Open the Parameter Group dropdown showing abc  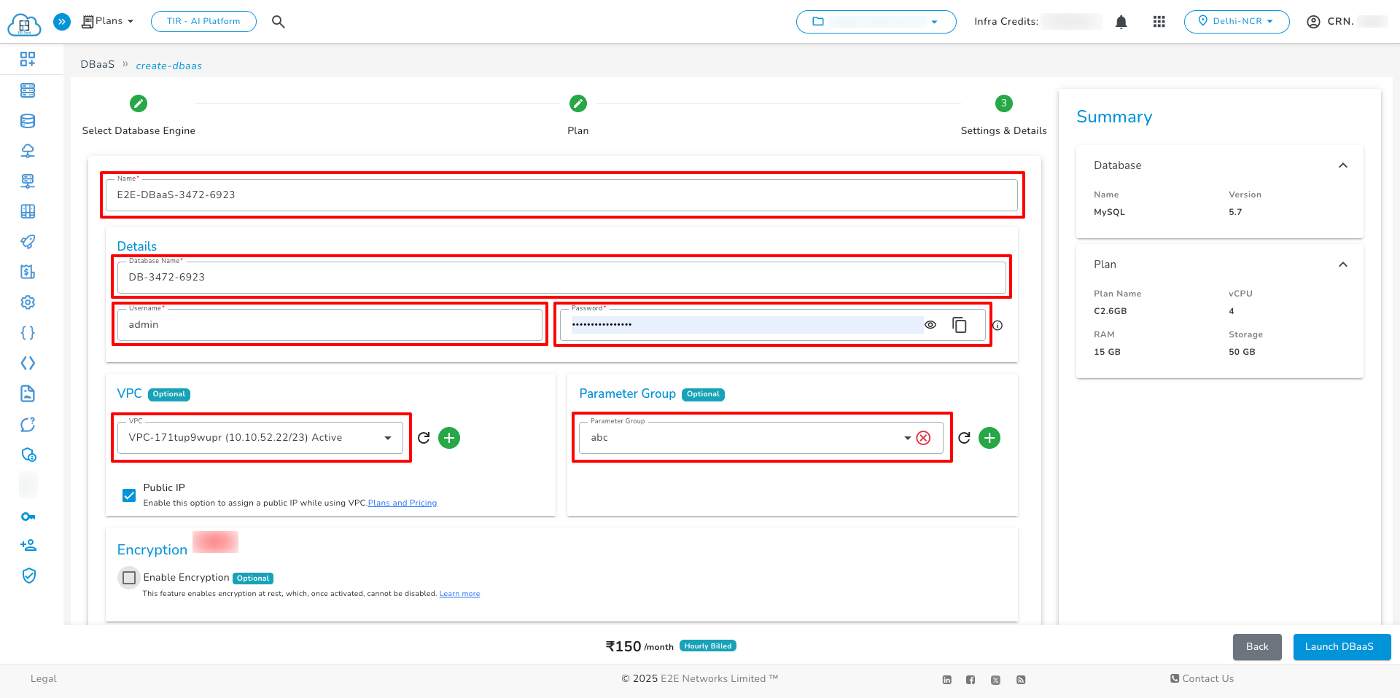[906, 438]
